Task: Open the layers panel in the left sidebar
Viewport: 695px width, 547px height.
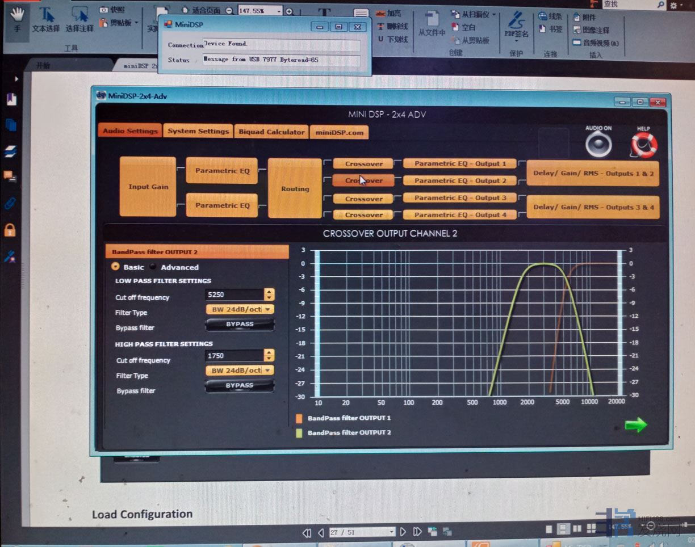Action: click(10, 151)
